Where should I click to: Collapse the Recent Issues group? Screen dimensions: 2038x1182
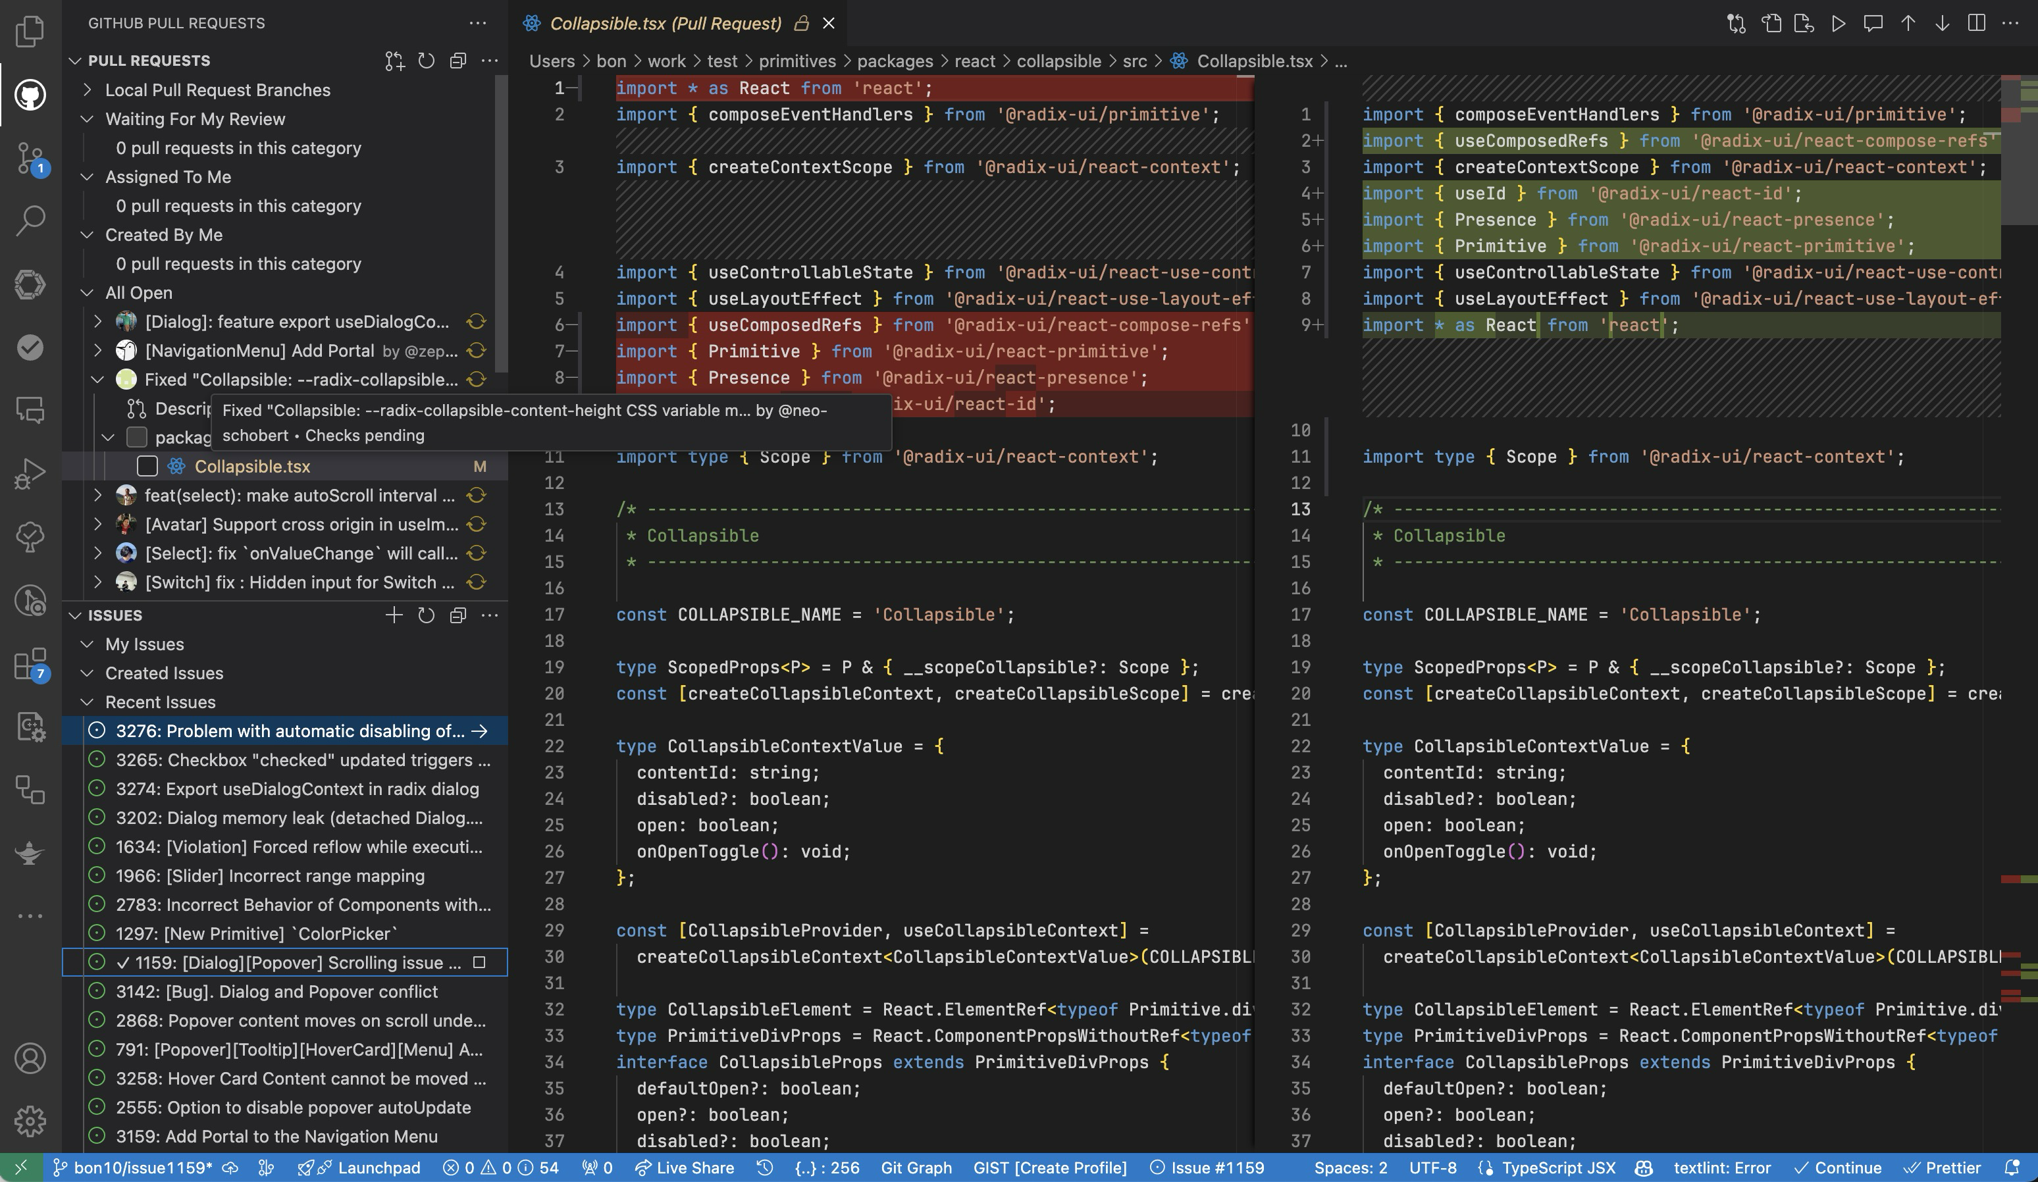click(88, 702)
